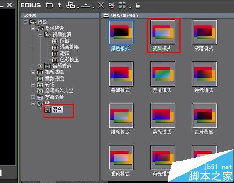Select the 正片叠底 effect thumbnail
This screenshot has width=234, height=183.
(205, 116)
